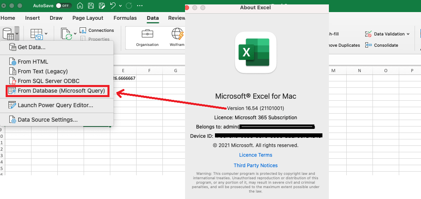Close the About Excel window

point(187,8)
